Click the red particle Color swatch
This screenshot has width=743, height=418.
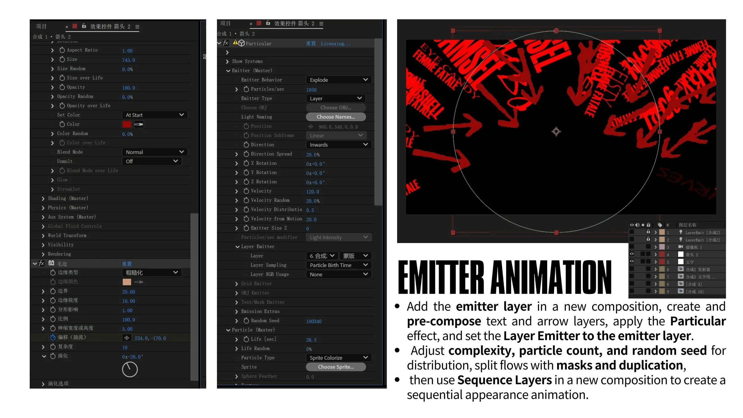(127, 124)
